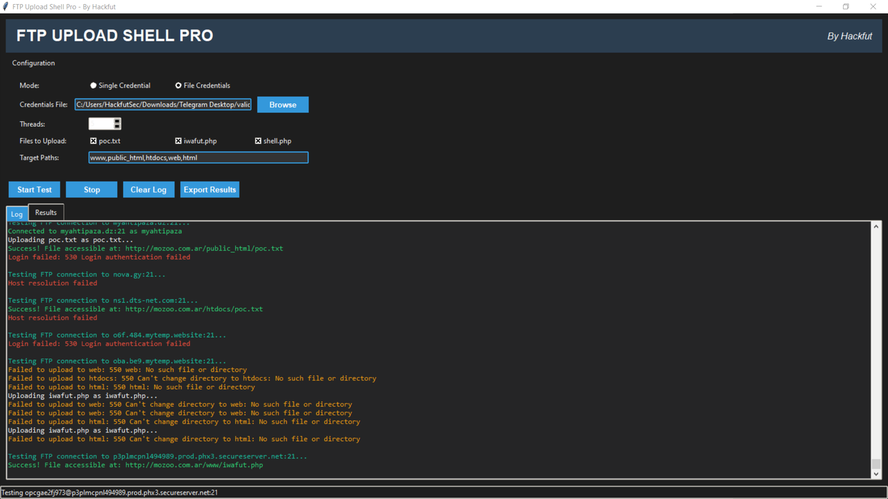The height and width of the screenshot is (499, 888).
Task: Increase Threads using the spinner up arrow
Action: tap(117, 121)
